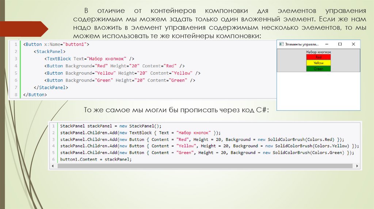Click the opening <StackPanel> tag line
Viewport: 374px width, 209px height.
[50, 52]
